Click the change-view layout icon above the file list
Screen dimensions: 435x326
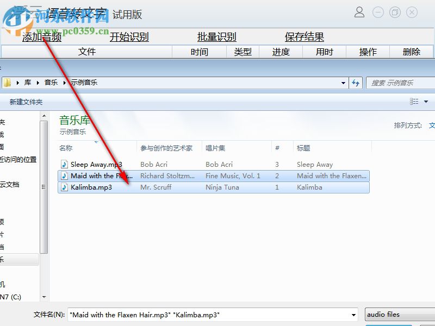coord(415,101)
